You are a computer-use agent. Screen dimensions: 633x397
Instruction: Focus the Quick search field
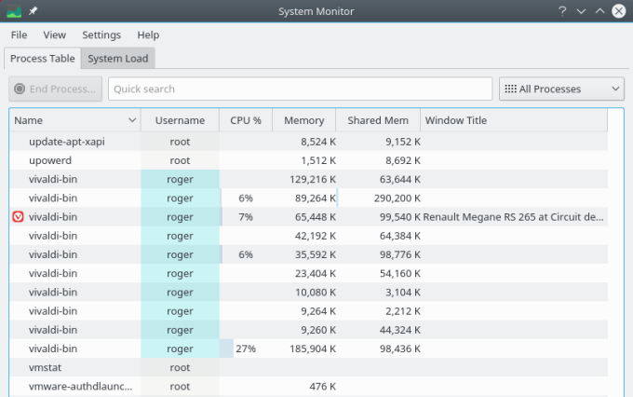tap(300, 89)
